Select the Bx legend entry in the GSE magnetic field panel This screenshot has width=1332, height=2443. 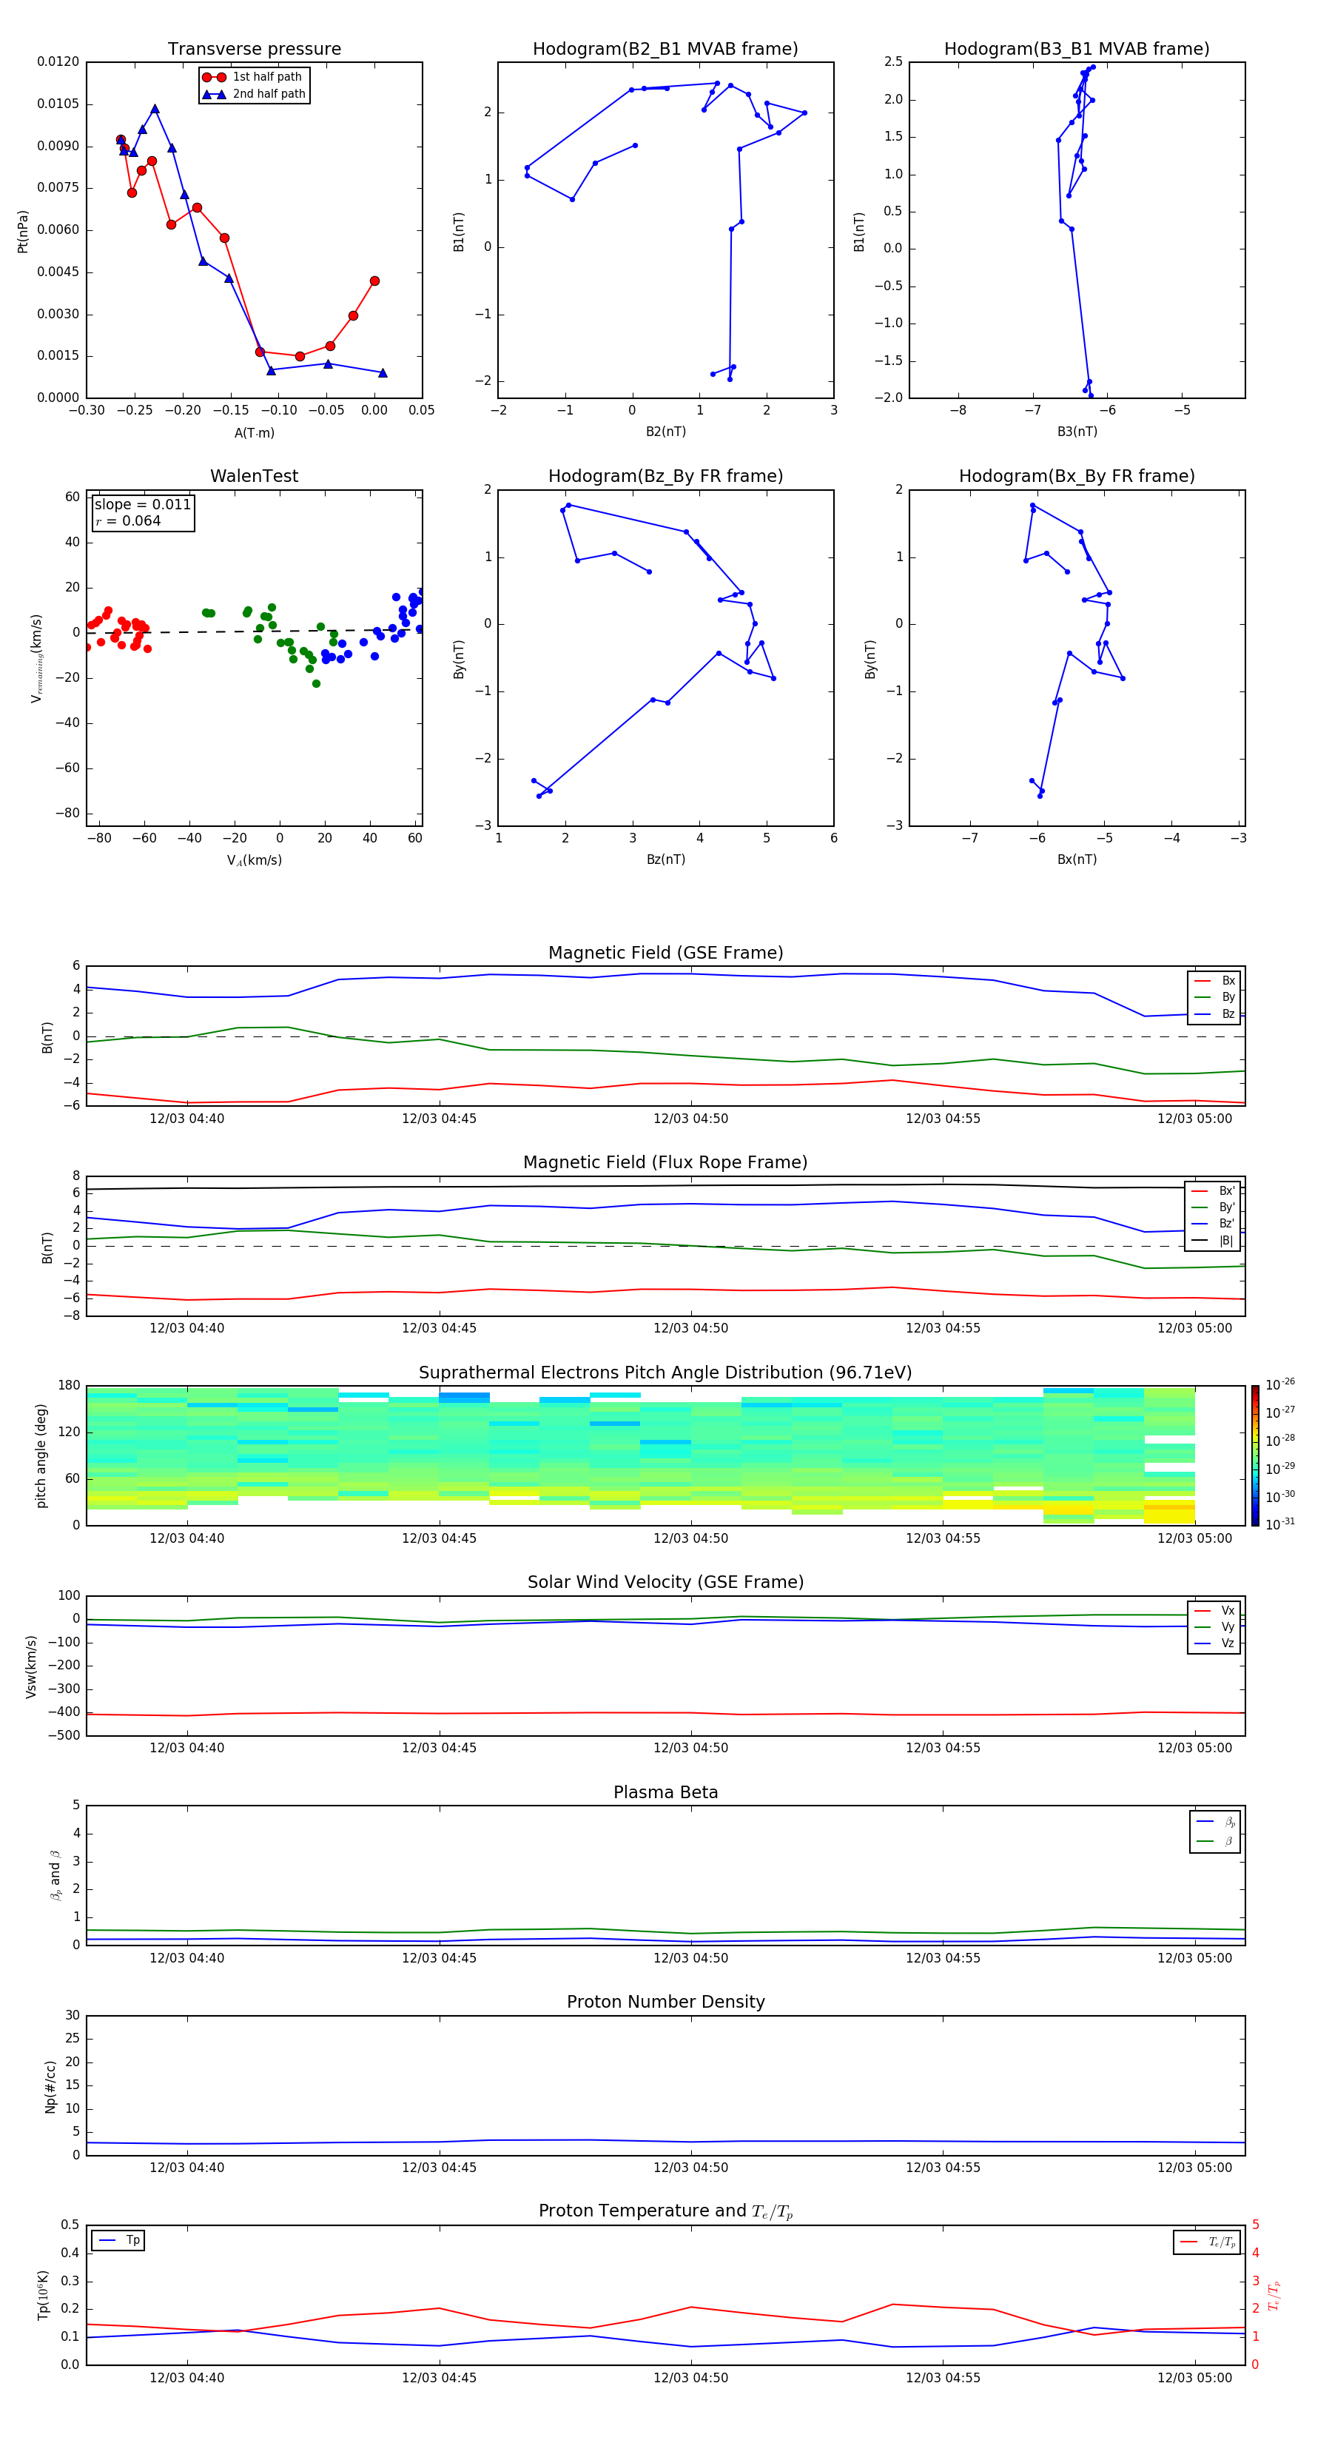coord(1214,981)
